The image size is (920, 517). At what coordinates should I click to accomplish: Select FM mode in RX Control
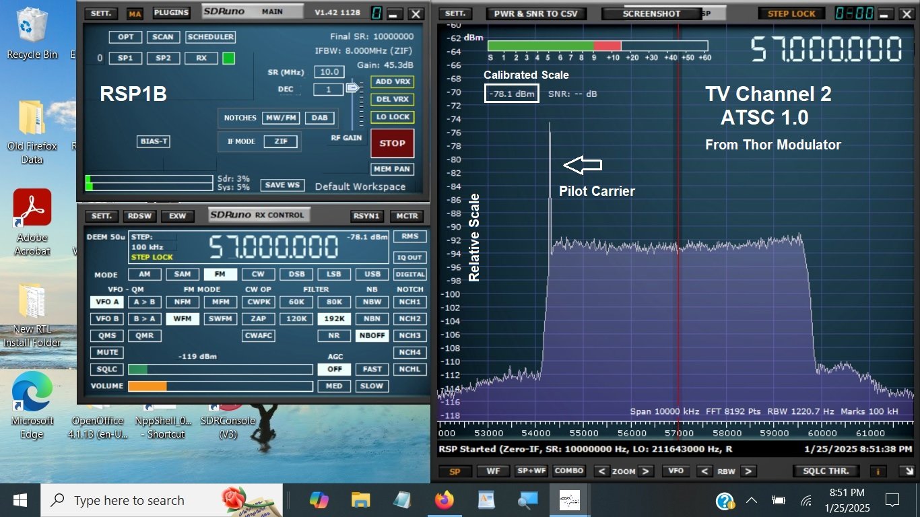click(220, 274)
